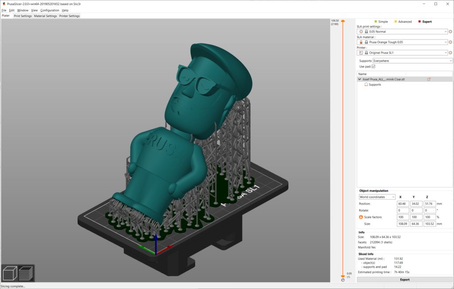The height and width of the screenshot is (289, 454).
Task: Open the Original Prusa SL1 printer dropdown
Action: pos(402,53)
